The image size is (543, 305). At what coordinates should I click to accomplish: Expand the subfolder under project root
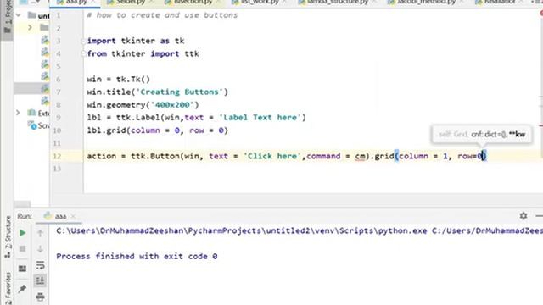(31, 27)
